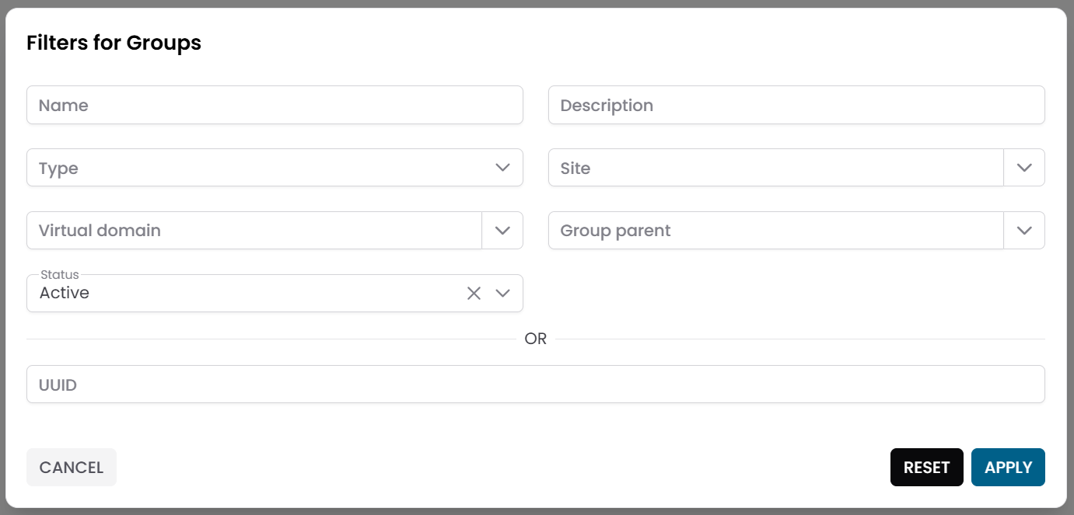The image size is (1074, 515).
Task: Click the Filters for Groups heading
Action: click(x=114, y=43)
